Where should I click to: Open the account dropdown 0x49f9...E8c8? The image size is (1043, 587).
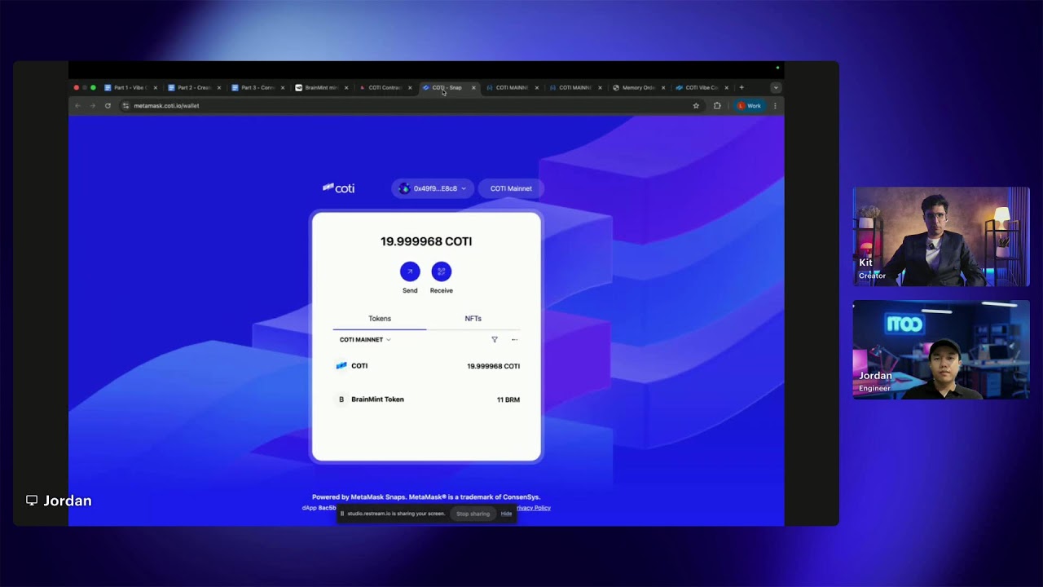433,188
